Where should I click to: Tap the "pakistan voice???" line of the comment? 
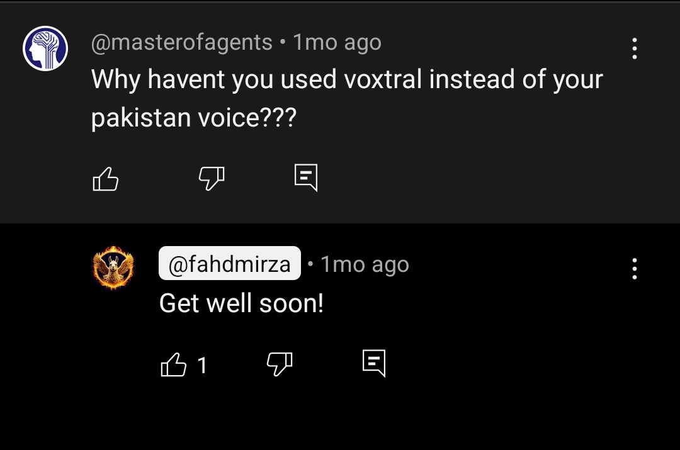coord(193,118)
